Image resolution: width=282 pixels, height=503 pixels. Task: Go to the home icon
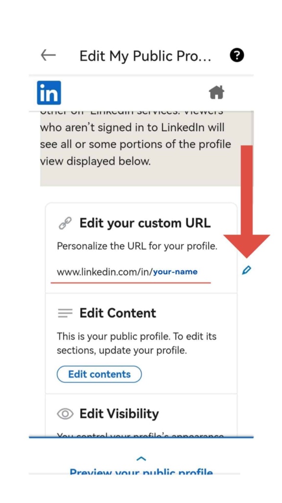point(216,93)
